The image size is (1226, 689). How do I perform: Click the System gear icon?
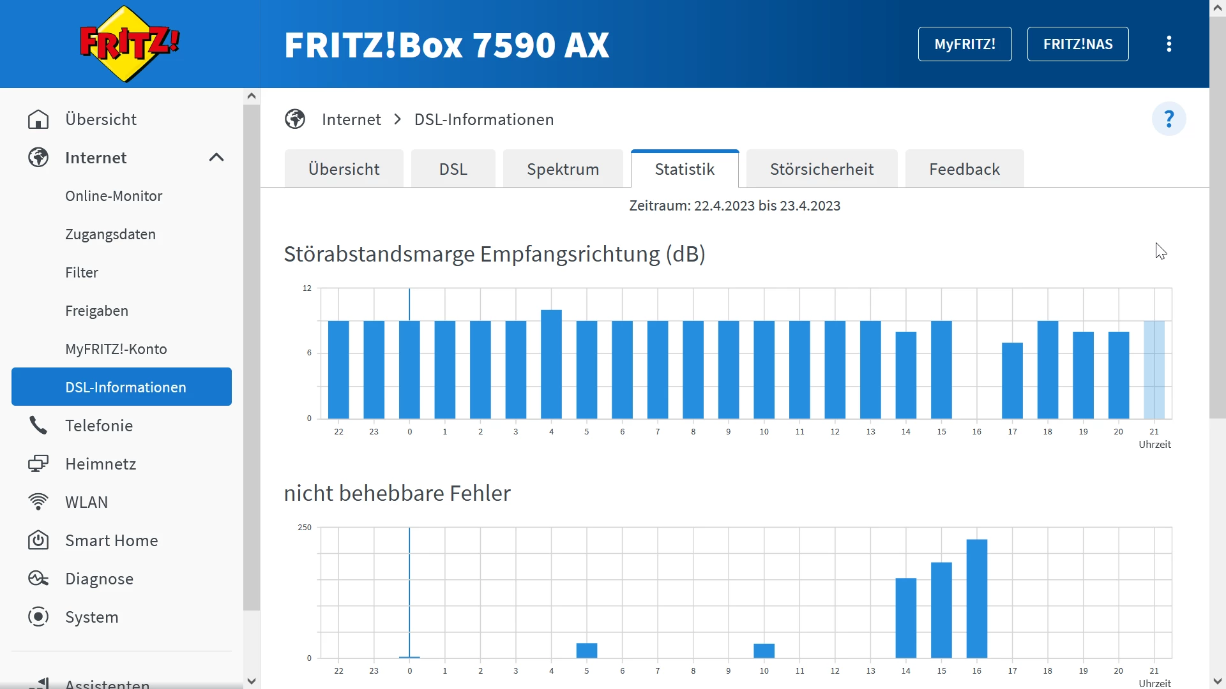pyautogui.click(x=38, y=617)
